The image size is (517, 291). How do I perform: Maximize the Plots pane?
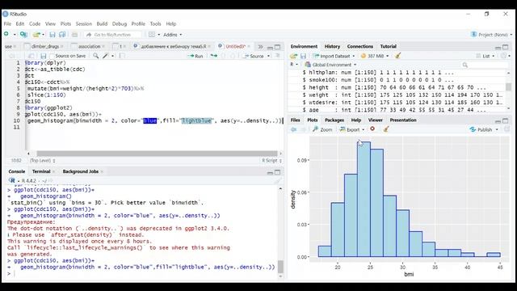(506, 120)
